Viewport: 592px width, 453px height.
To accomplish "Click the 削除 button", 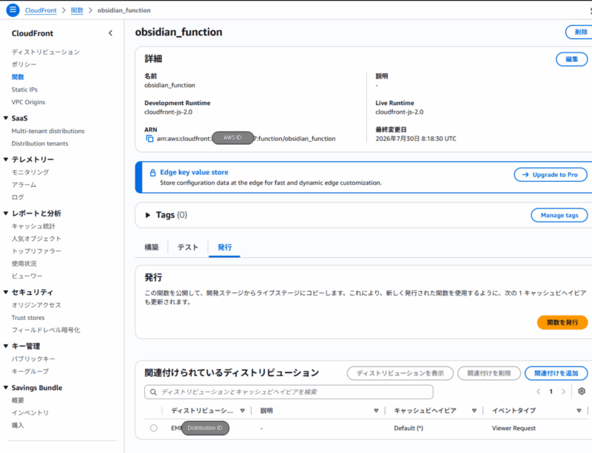I will pyautogui.click(x=579, y=32).
